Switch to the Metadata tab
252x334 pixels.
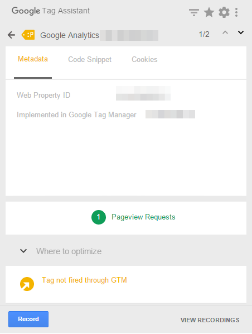tap(33, 59)
